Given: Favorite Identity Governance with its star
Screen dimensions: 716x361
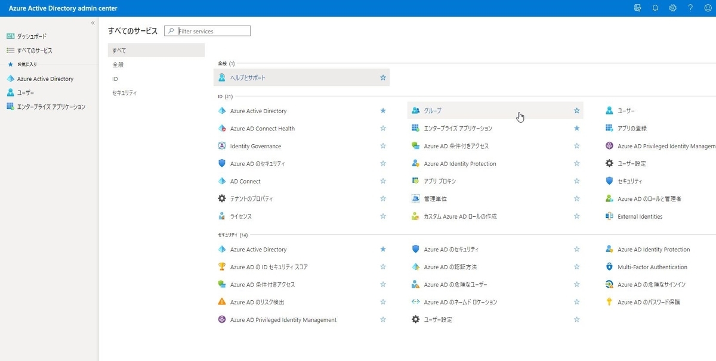Looking at the screenshot, I should tap(383, 146).
